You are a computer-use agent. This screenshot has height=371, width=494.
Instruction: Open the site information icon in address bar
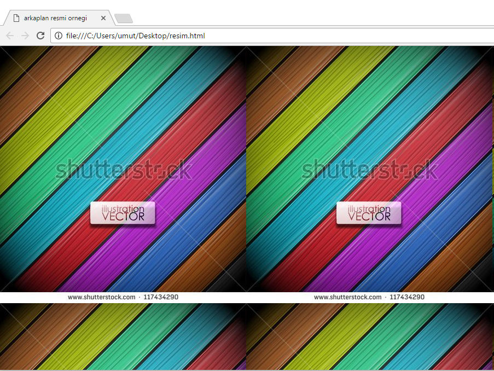[x=59, y=36]
